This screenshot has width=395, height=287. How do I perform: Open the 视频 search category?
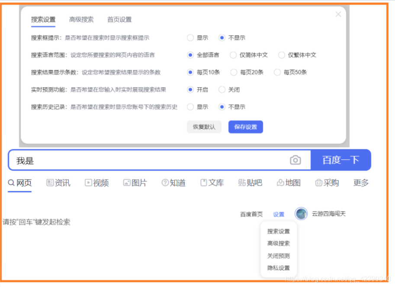[101, 182]
